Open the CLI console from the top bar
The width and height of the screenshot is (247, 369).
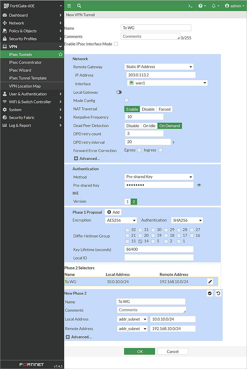click(x=190, y=5)
